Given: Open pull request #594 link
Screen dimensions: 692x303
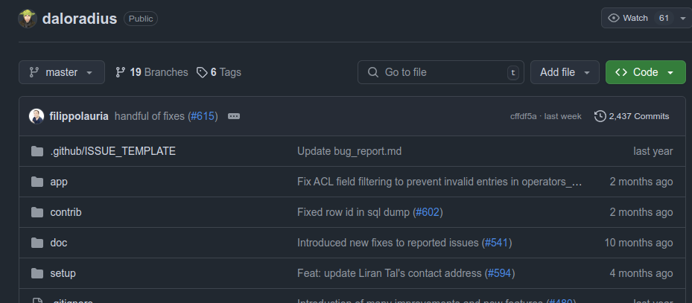Looking at the screenshot, I should [500, 273].
